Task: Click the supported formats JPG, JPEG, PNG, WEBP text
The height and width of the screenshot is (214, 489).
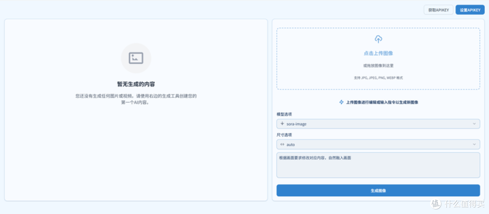Action: pos(378,78)
